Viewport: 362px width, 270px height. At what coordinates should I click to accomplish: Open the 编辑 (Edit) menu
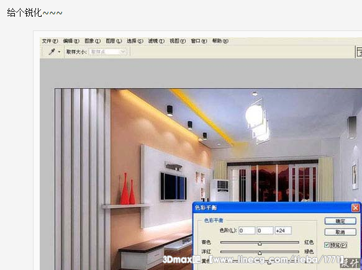(71, 41)
